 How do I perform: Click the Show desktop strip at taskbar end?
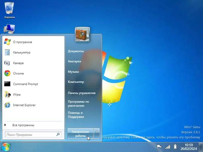tap(201, 147)
